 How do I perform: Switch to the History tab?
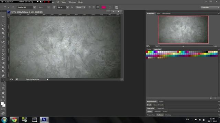pos(168,115)
